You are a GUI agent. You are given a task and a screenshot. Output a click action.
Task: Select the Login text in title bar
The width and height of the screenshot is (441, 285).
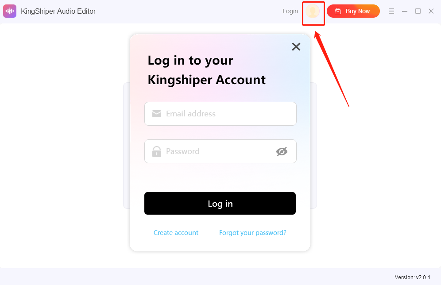tap(290, 11)
